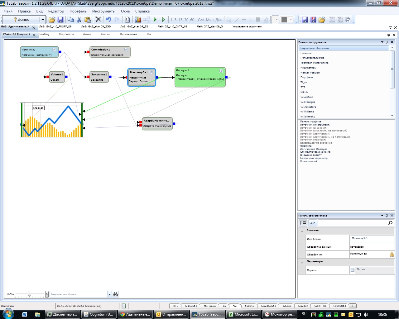Click the binoculars search icon below canvas

pos(115,294)
